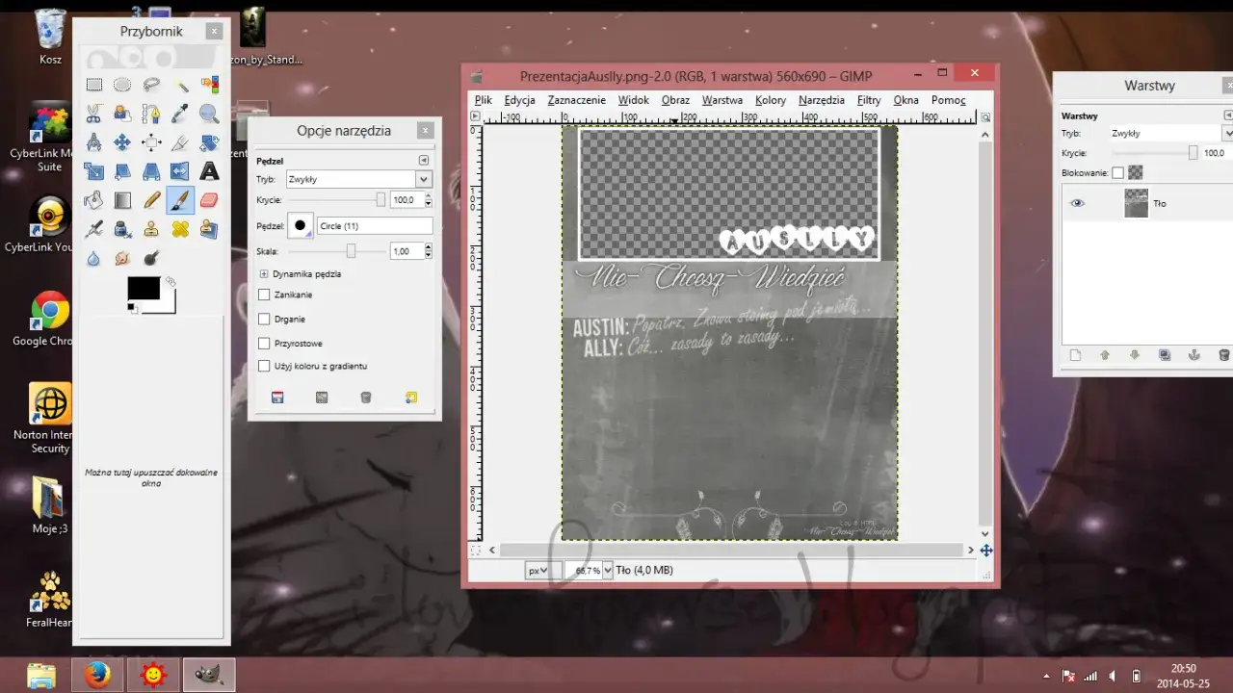Select the Text tool in Przybornik
This screenshot has width=1233, height=693.
(x=209, y=171)
